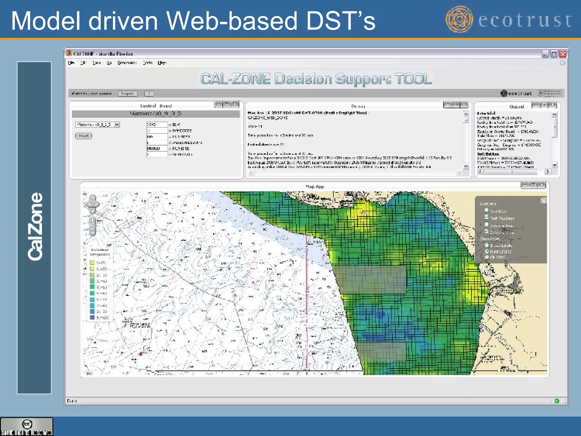Collapse the map layer switcher panel
This screenshot has width=581, height=436.
point(544,201)
